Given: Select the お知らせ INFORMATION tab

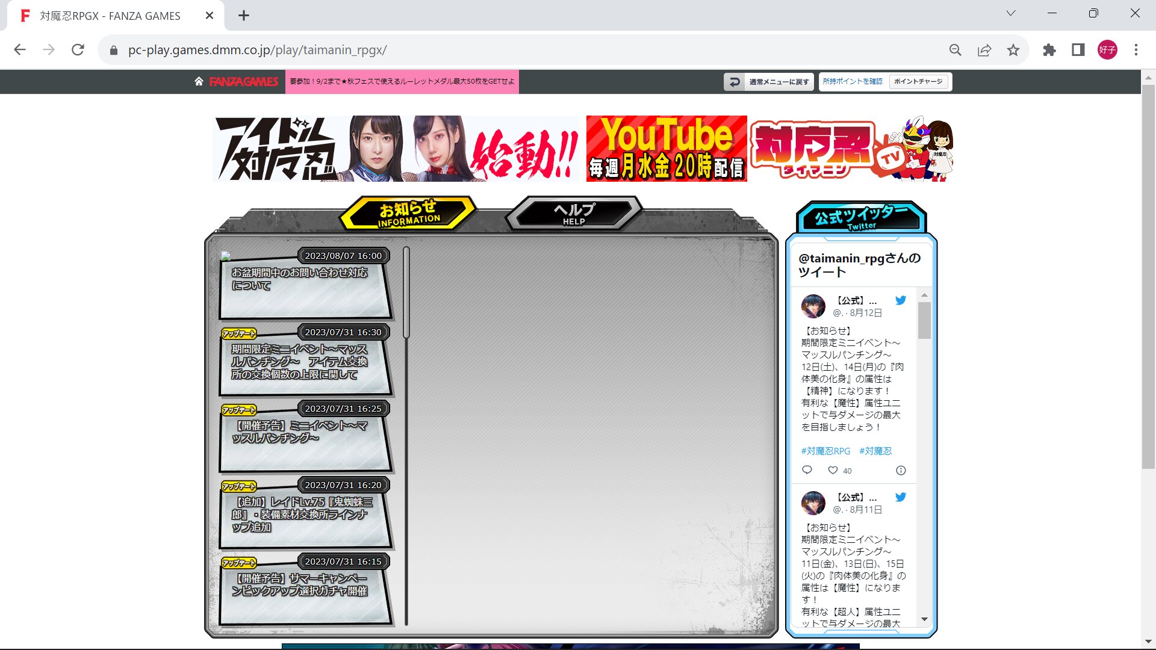Looking at the screenshot, I should tap(408, 213).
